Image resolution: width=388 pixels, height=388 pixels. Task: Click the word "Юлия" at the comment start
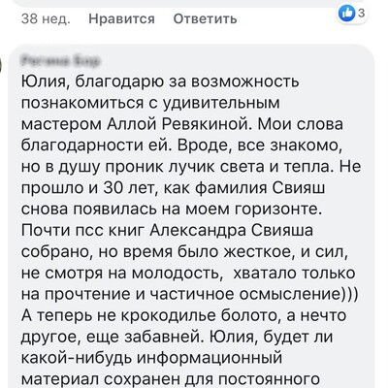click(x=45, y=81)
